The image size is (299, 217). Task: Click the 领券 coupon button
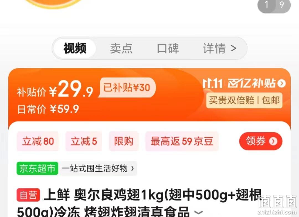pyautogui.click(x=261, y=141)
